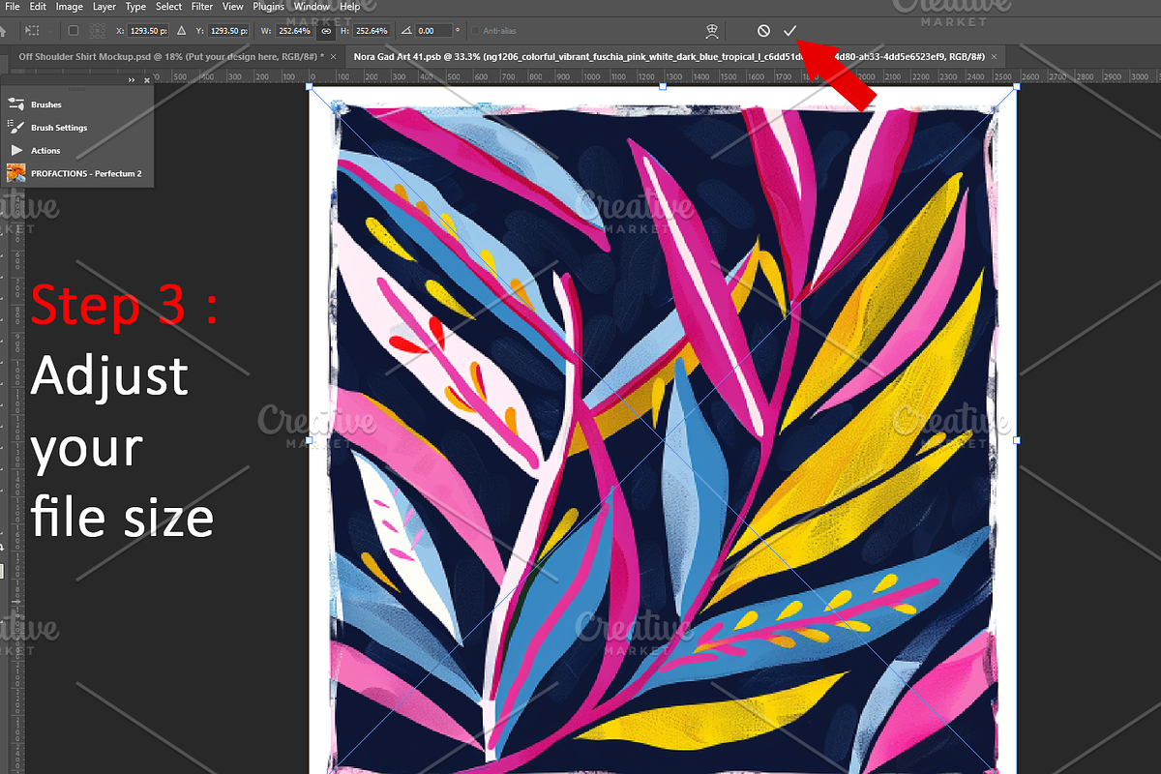Image resolution: width=1161 pixels, height=774 pixels.
Task: Click the top-middle transform handle
Action: (x=663, y=86)
